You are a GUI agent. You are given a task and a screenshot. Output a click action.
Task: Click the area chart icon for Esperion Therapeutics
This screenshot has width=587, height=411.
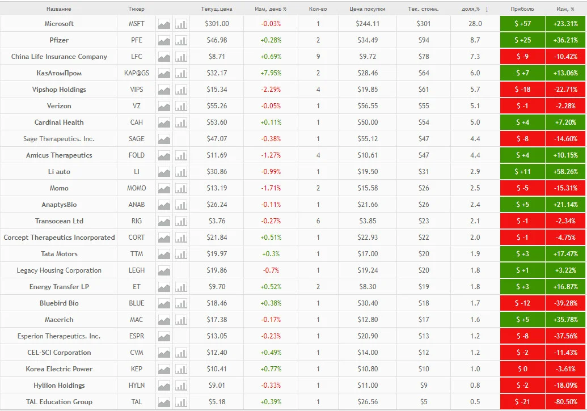pyautogui.click(x=164, y=337)
